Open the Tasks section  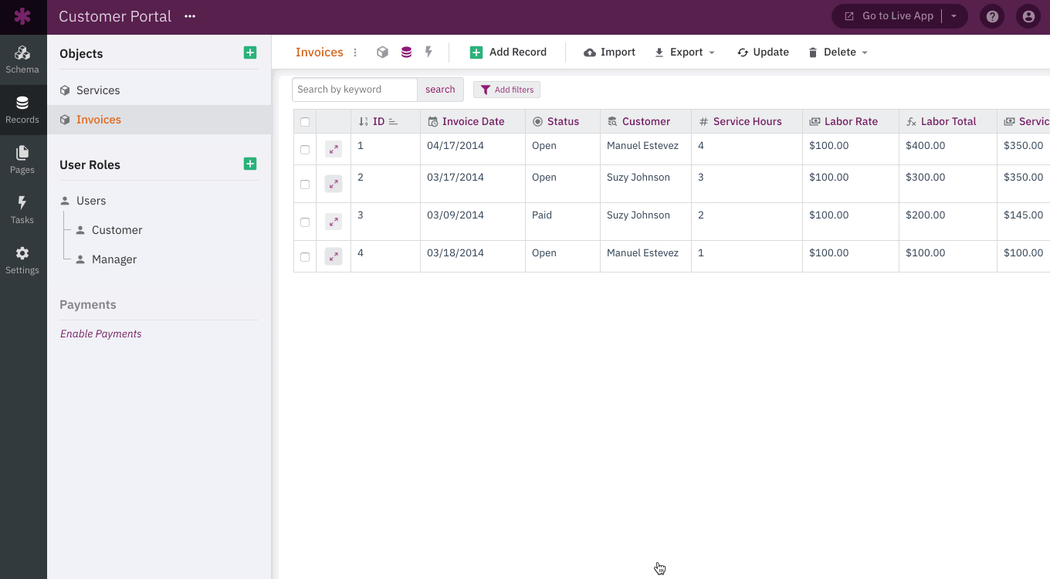click(x=22, y=210)
